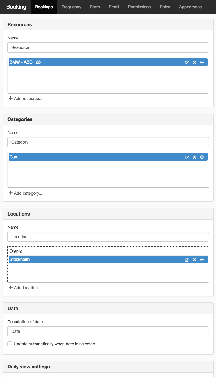Edit the BMW - ABC 123 resource
This screenshot has height=377, width=216.
coord(187,62)
